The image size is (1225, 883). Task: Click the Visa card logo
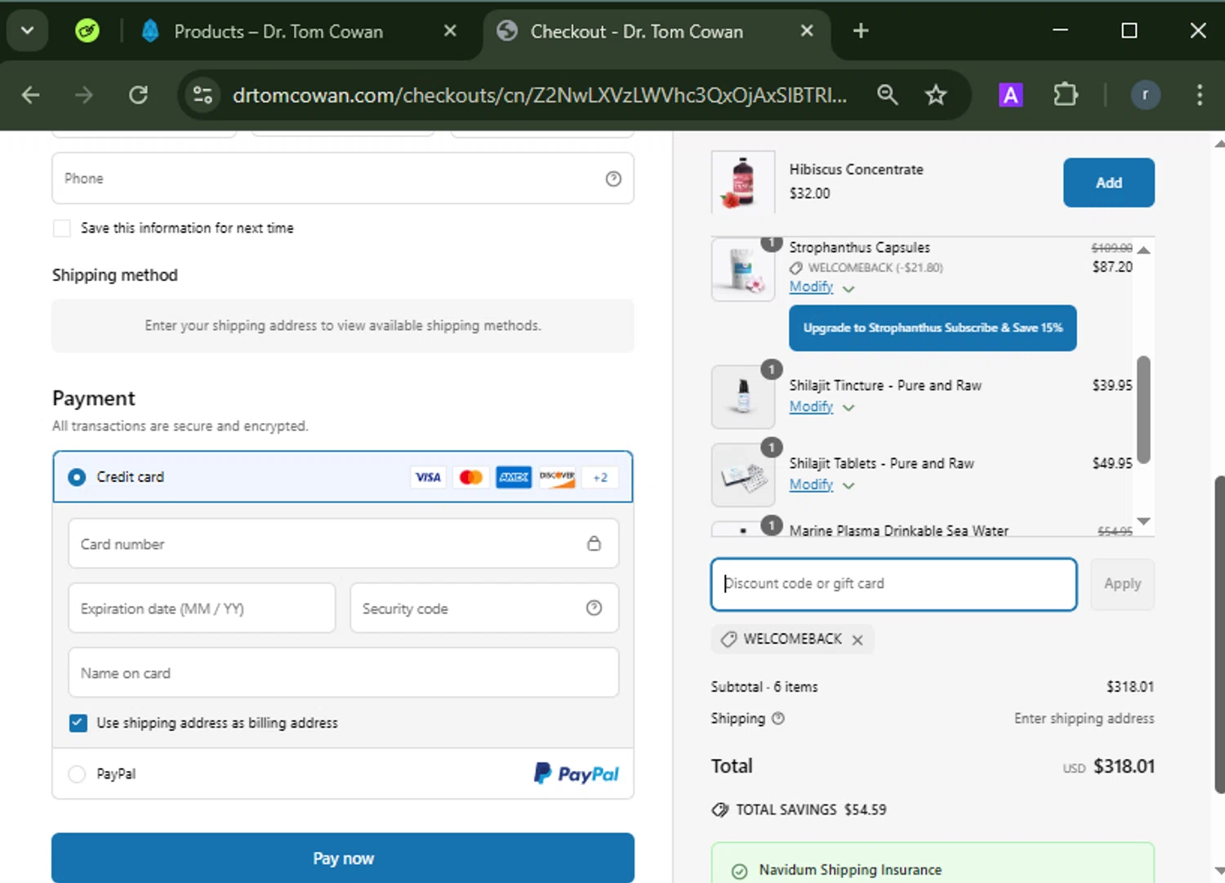pyautogui.click(x=428, y=477)
